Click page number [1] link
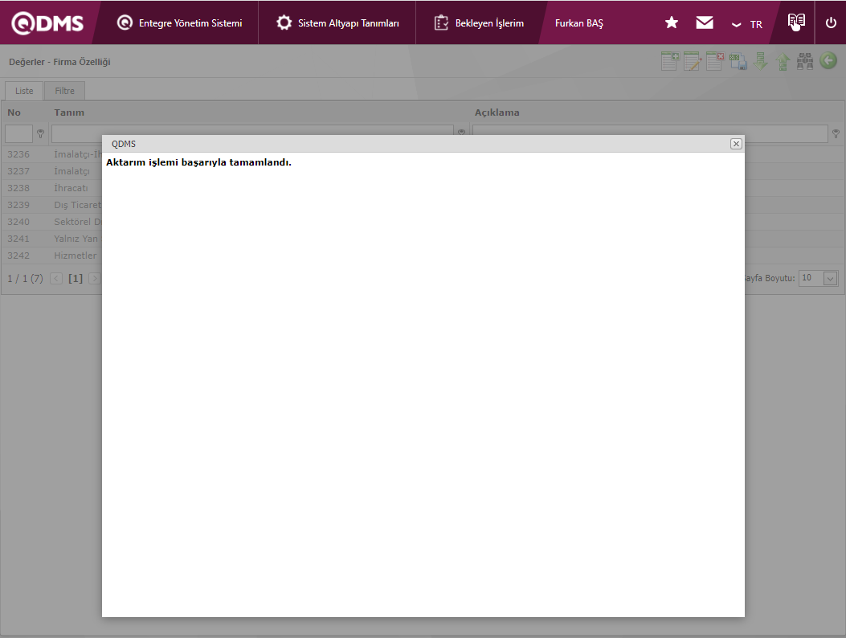 (76, 279)
